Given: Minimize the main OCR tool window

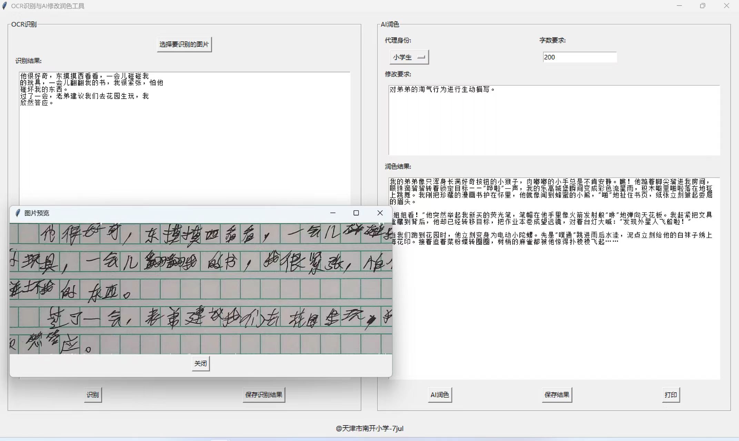Looking at the screenshot, I should coord(679,6).
